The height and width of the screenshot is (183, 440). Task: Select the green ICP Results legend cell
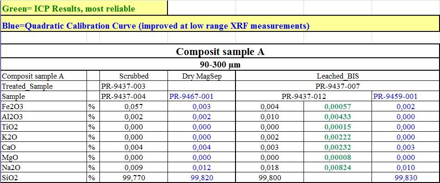pyautogui.click(x=84, y=8)
